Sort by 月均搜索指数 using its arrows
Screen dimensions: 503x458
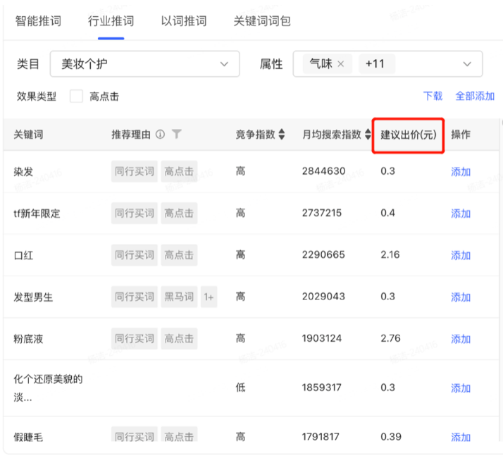(x=368, y=134)
